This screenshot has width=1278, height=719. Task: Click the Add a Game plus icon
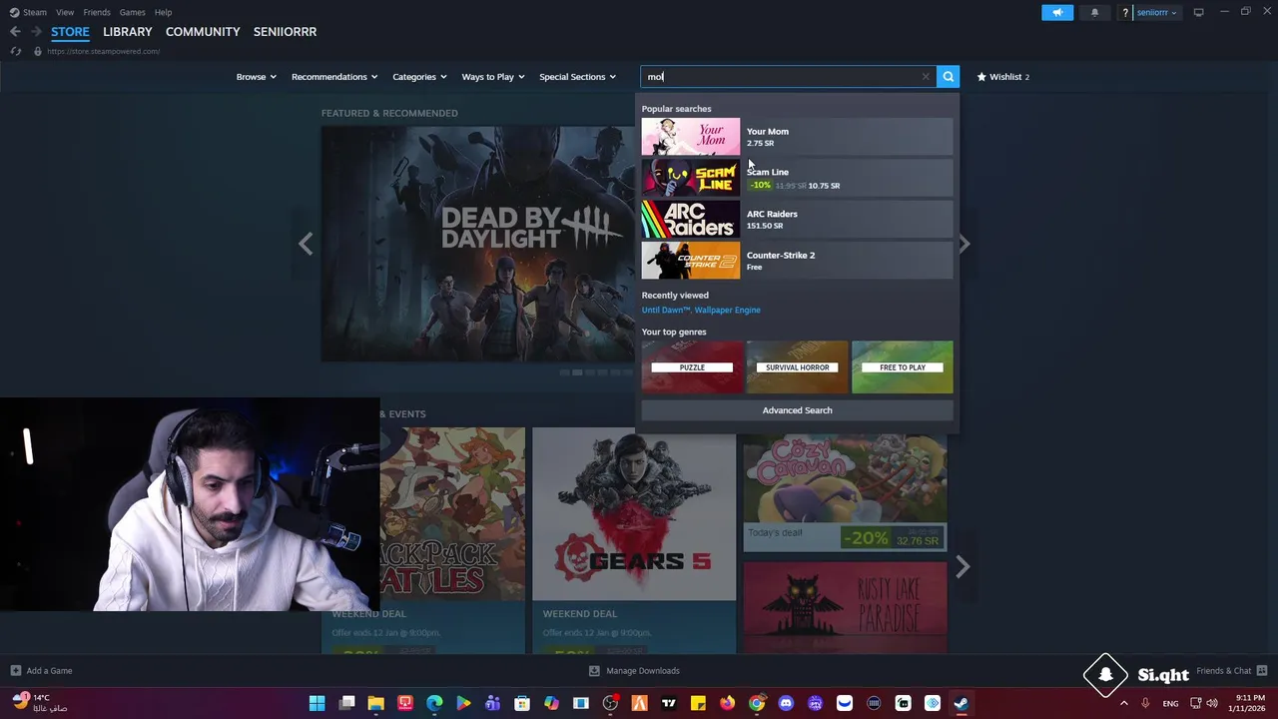click(x=15, y=670)
